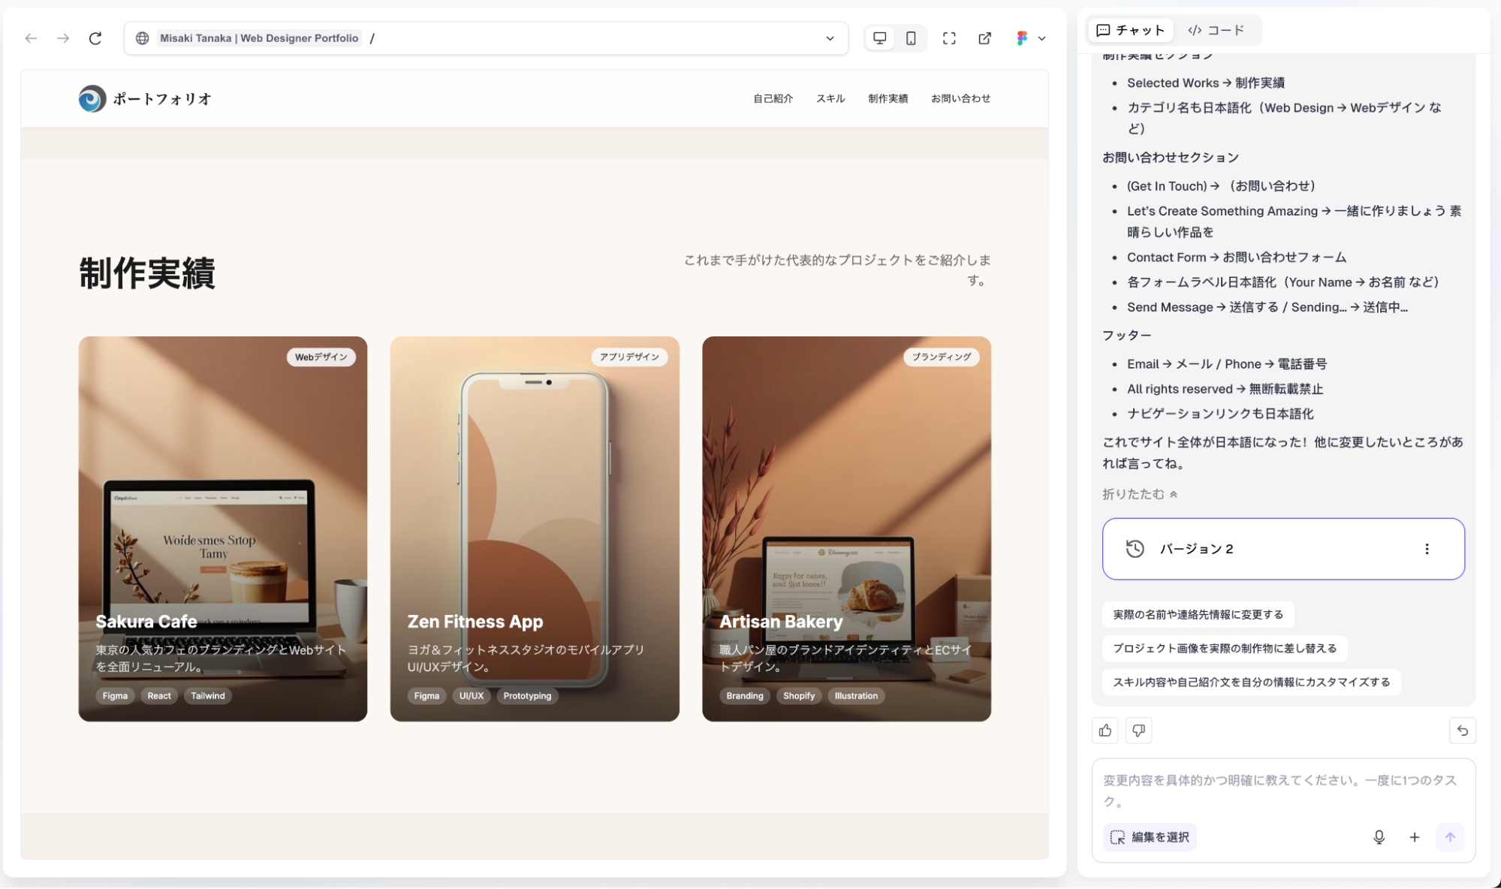Click the Shopify tag

click(x=799, y=696)
